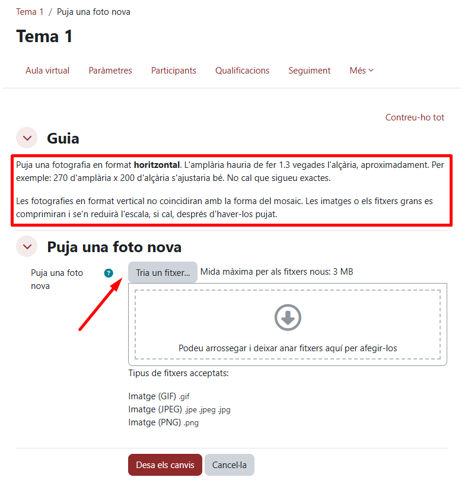The width and height of the screenshot is (468, 493).
Task: Go to the Participants tab
Action: click(173, 71)
